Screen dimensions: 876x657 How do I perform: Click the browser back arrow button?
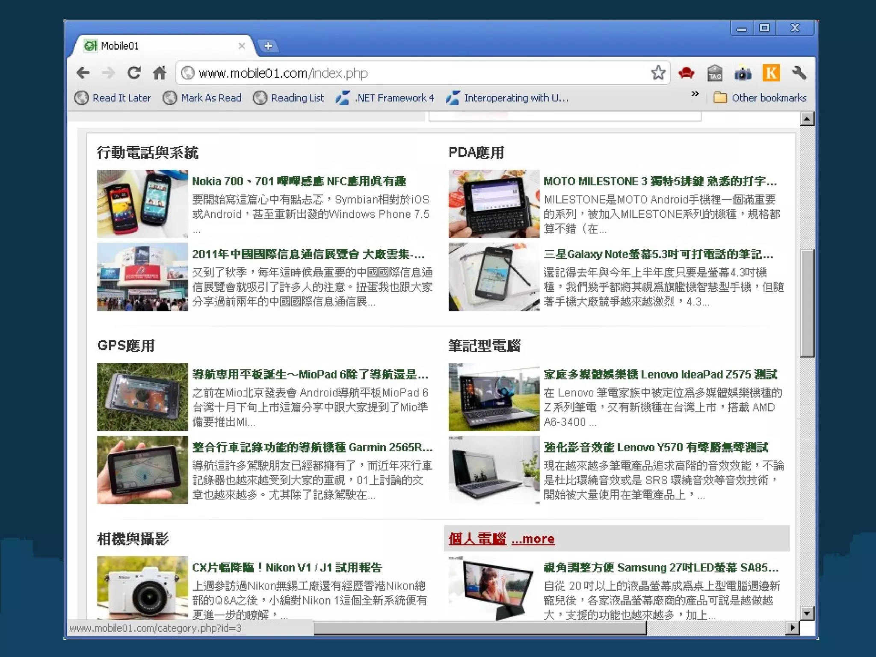point(83,73)
